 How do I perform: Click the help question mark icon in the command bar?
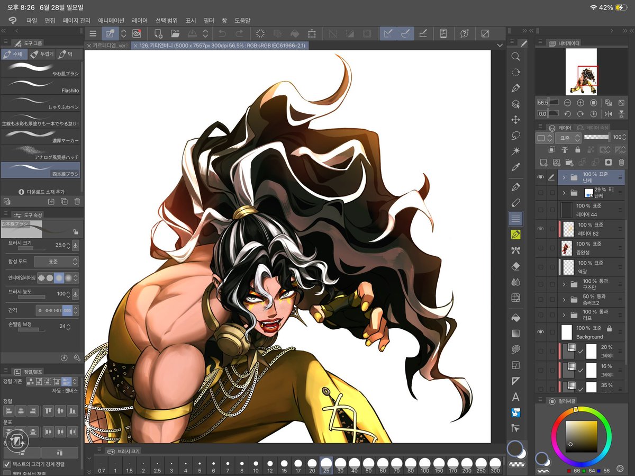[464, 33]
